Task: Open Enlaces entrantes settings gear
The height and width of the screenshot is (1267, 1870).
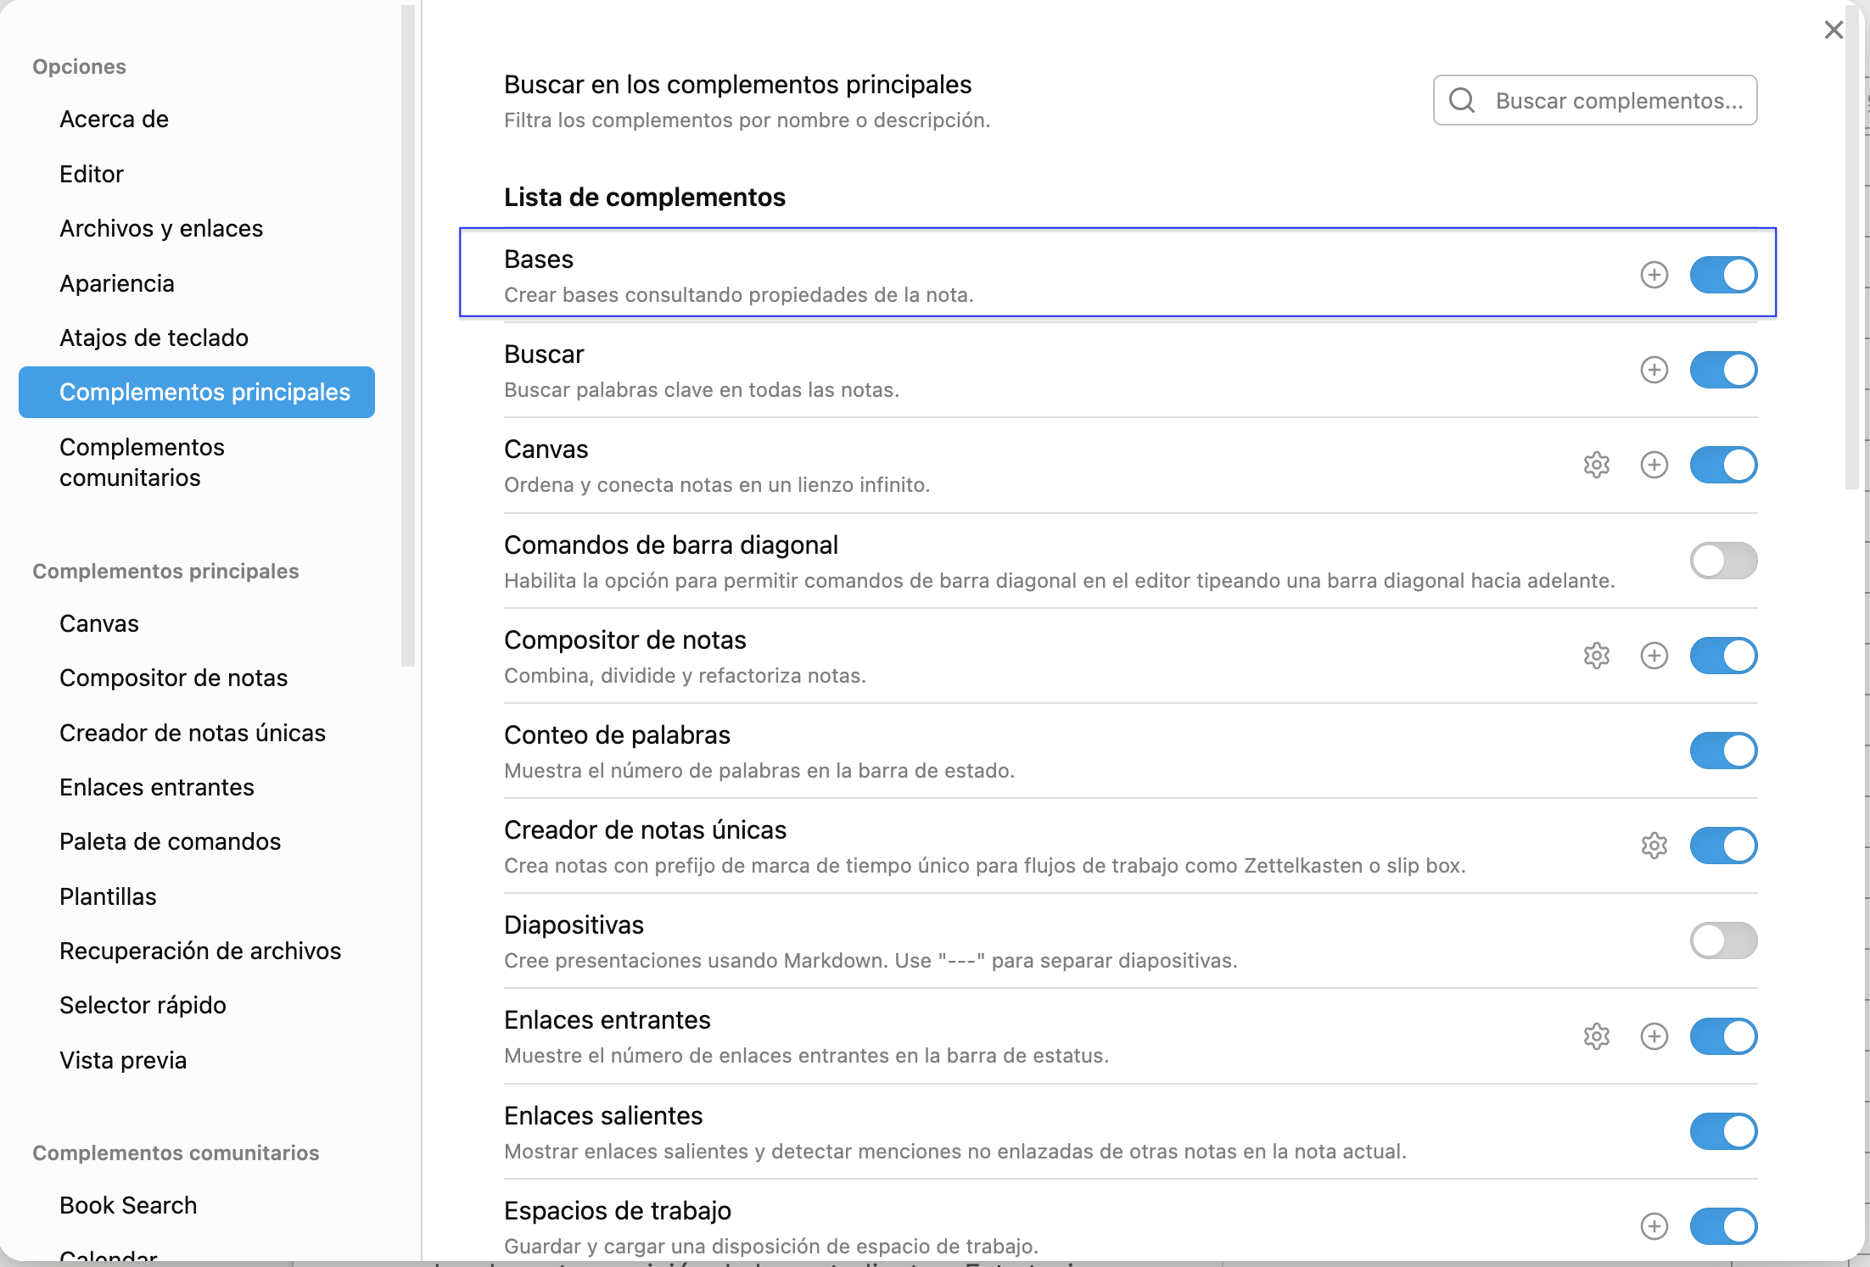Action: tap(1596, 1035)
